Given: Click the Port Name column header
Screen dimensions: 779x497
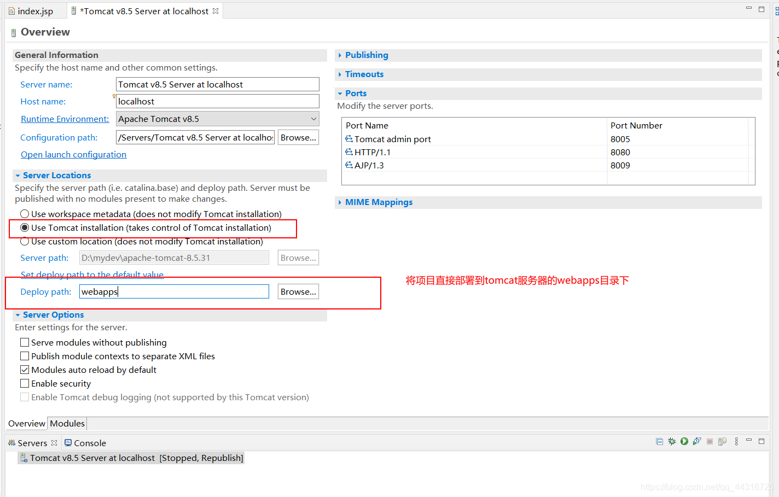Looking at the screenshot, I should click(474, 125).
